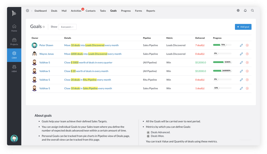Open Activities tab with 26 badge
Viewport: 267px width, 154px height.
point(76,11)
